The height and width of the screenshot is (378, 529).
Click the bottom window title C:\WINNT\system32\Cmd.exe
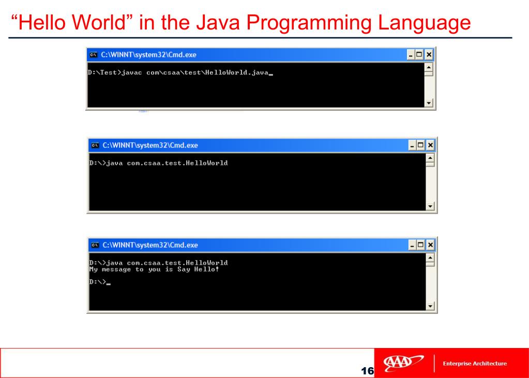coord(150,245)
